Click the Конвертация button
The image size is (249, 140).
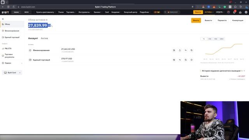(x=238, y=21)
